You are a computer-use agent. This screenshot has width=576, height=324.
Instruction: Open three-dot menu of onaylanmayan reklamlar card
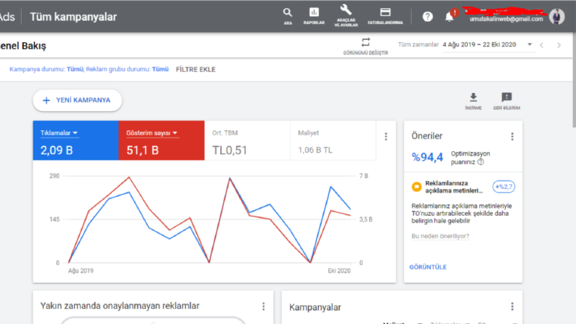tap(264, 307)
